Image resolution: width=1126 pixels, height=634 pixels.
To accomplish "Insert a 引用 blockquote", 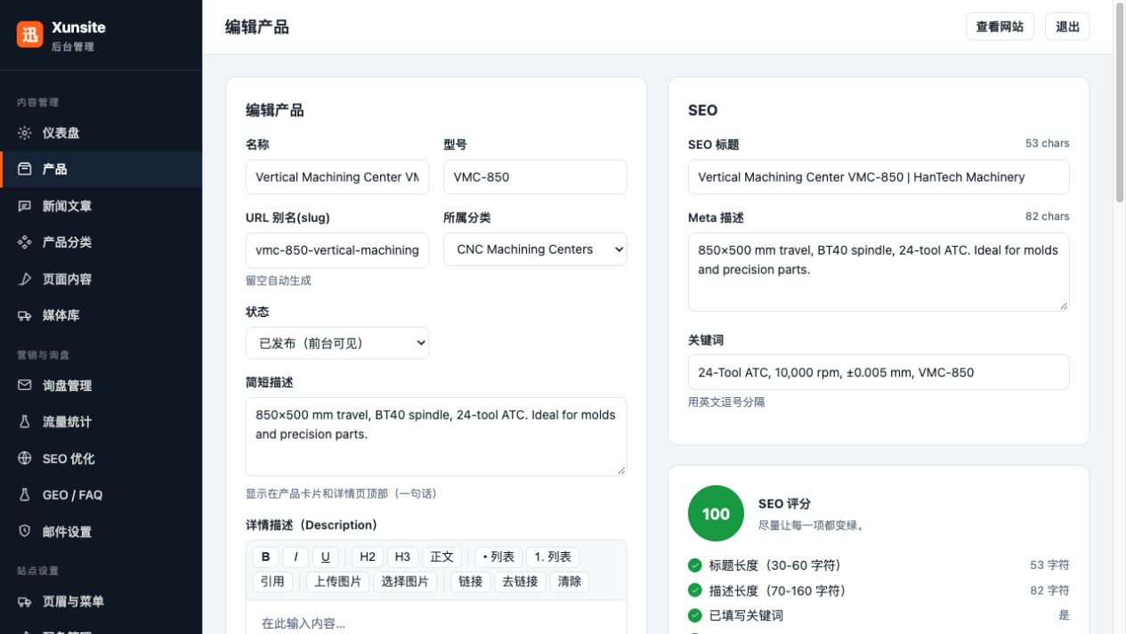I will 273,582.
